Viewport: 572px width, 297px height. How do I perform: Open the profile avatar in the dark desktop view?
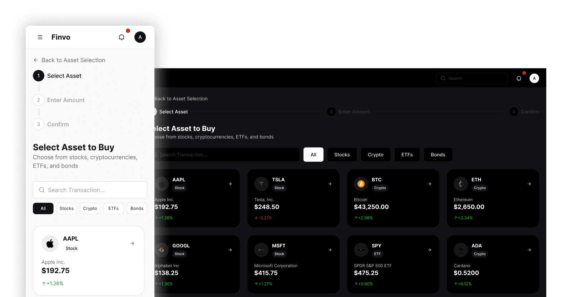point(534,79)
